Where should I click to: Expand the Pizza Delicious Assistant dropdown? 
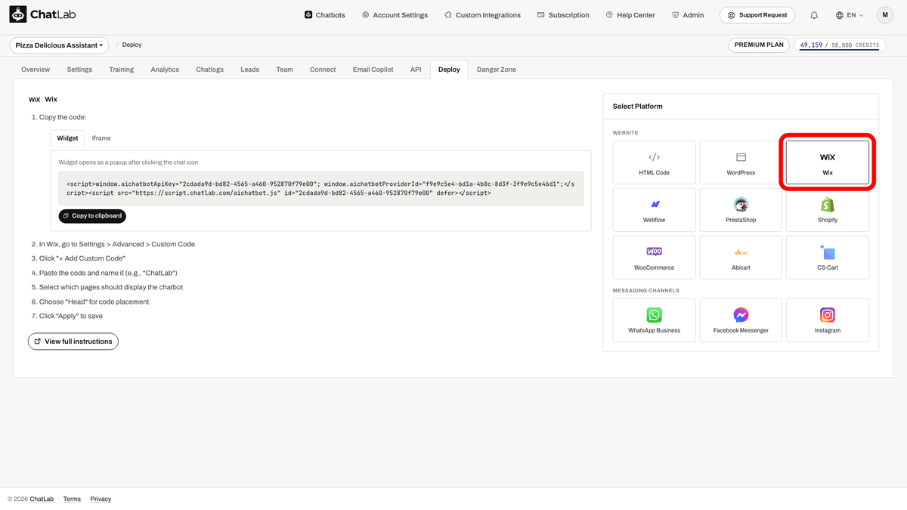[59, 45]
